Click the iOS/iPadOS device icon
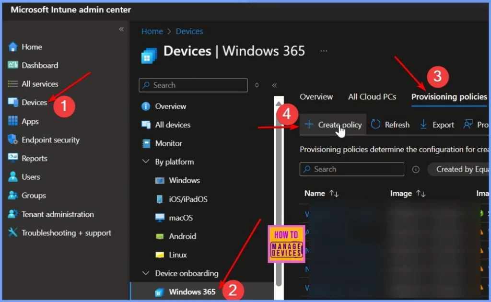491x302 pixels. (159, 199)
